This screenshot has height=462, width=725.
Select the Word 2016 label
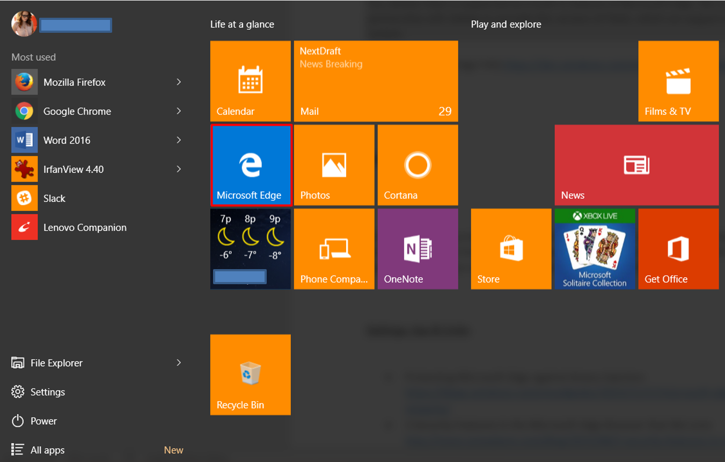(67, 140)
